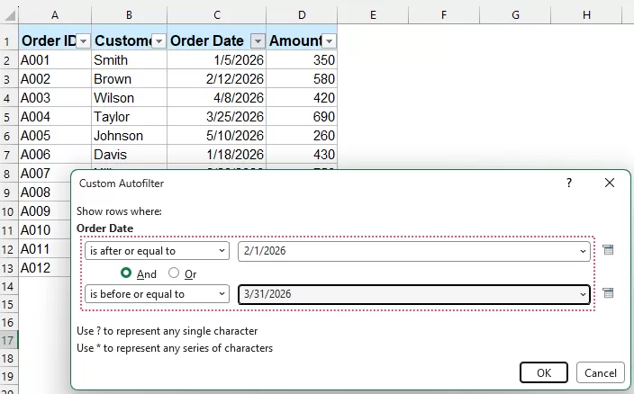Click the 4/8/2026 date cell
Image resolution: width=634 pixels, height=394 pixels.
click(x=217, y=98)
